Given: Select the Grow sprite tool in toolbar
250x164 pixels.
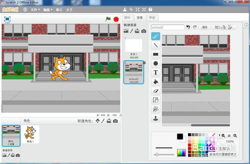Looking at the screenshot, I should [137, 9].
